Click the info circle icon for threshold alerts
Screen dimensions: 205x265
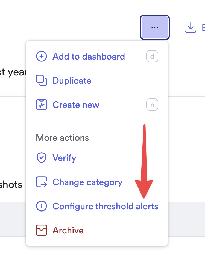click(x=42, y=206)
